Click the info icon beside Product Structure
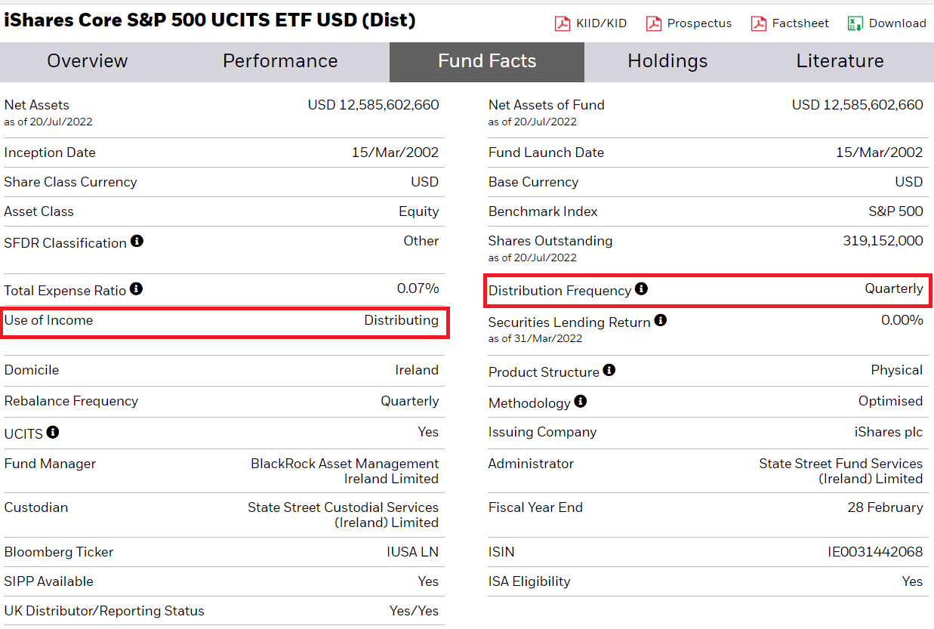 (x=609, y=368)
